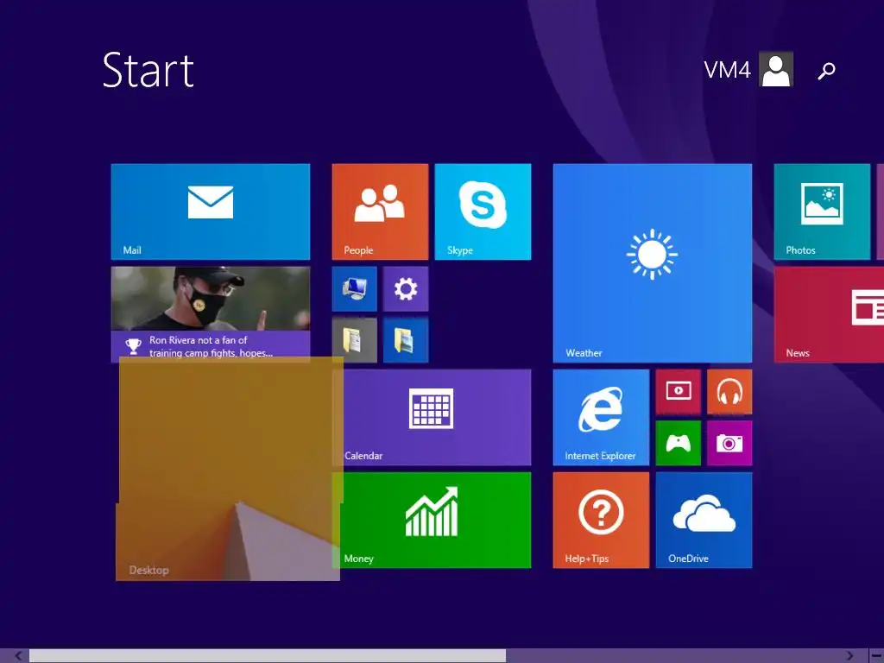Open the People tile
The height and width of the screenshot is (663, 884).
pos(380,212)
